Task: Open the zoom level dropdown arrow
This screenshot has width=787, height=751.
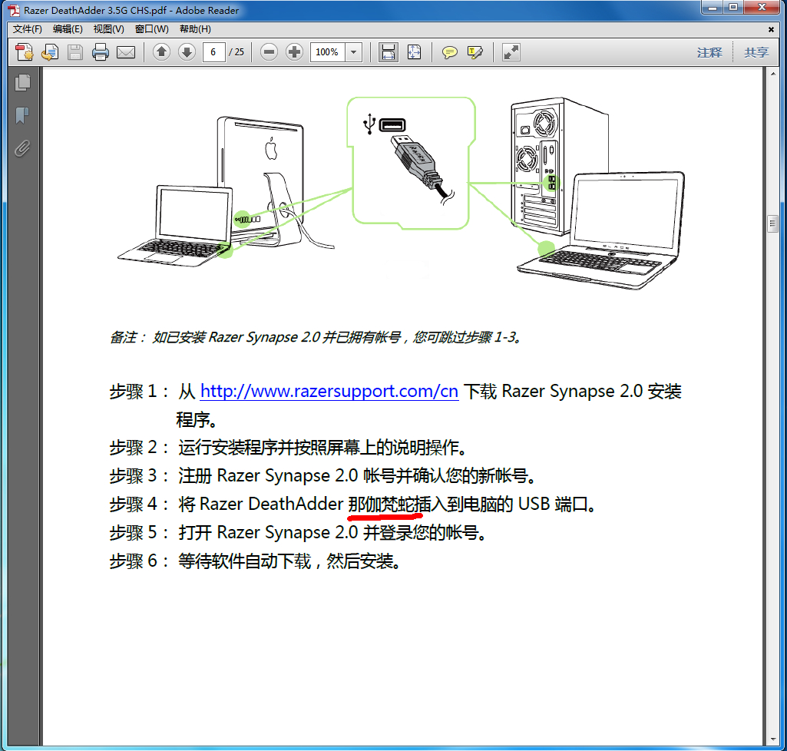Action: coord(354,52)
